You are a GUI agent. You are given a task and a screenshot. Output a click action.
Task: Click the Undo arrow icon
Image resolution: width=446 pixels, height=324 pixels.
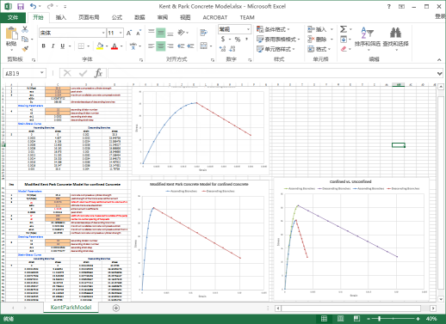pyautogui.click(x=33, y=6)
